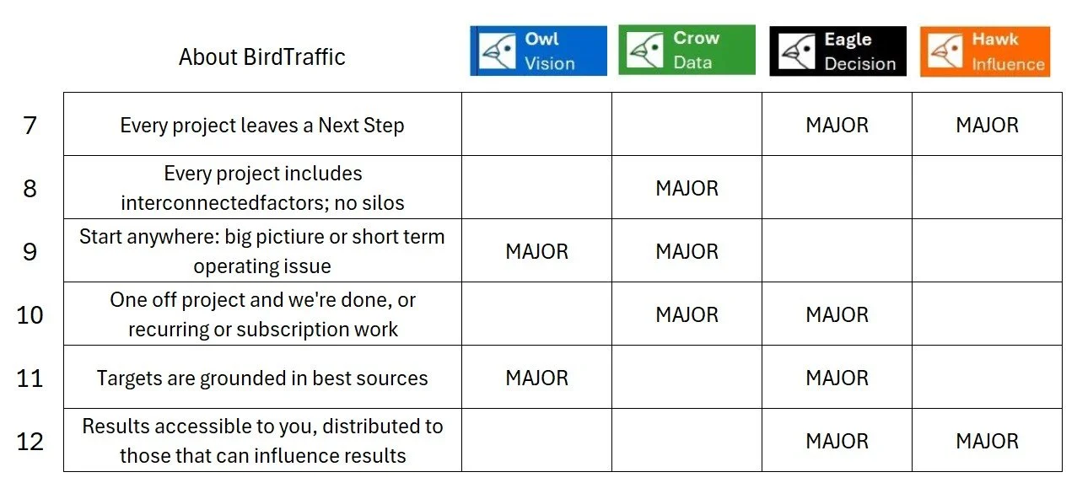This screenshot has height=499, width=1077.
Task: Click MAJOR under Hawk Influence in row 7
Action: point(988,125)
